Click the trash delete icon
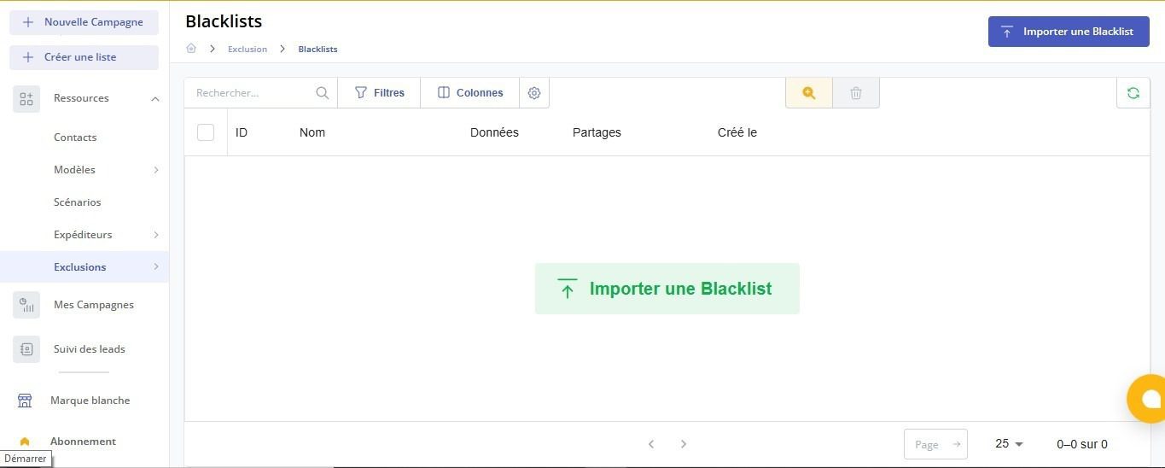Screen dimensions: 1165x468 [856, 93]
